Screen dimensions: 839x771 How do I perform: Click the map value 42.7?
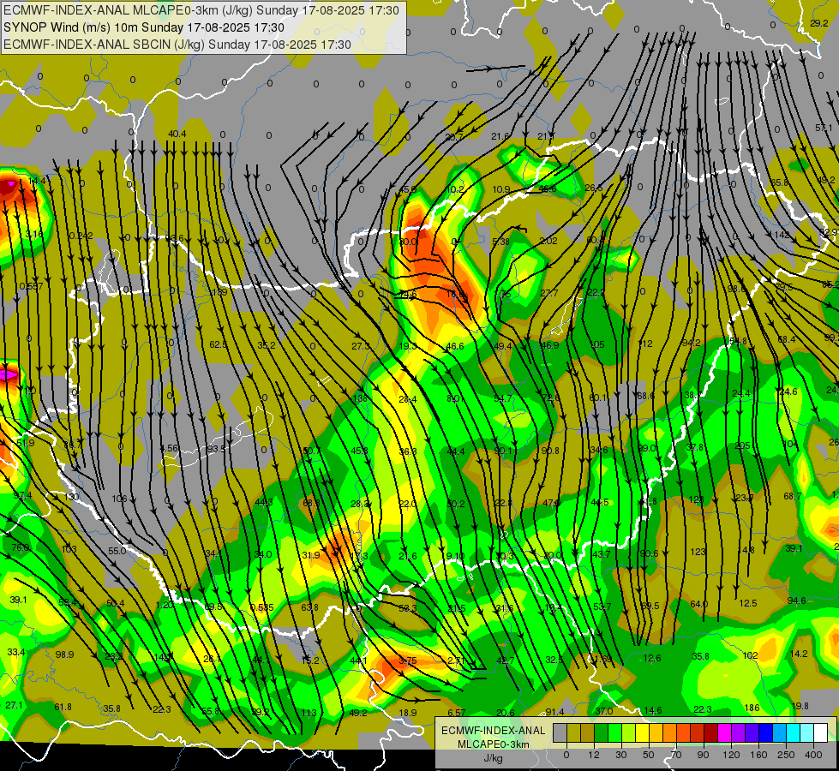[506, 660]
